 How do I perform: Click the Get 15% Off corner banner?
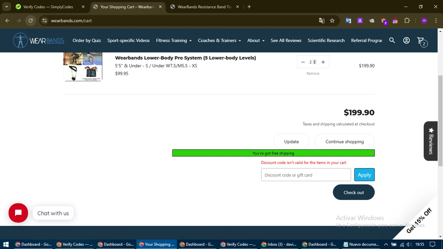click(x=419, y=221)
